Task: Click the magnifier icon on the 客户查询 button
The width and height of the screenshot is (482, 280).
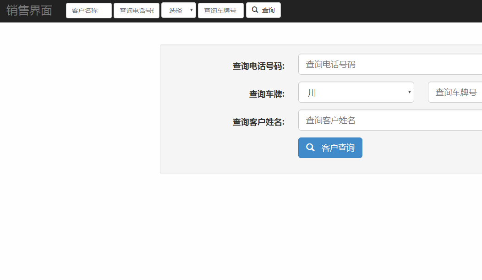Action: pos(310,148)
